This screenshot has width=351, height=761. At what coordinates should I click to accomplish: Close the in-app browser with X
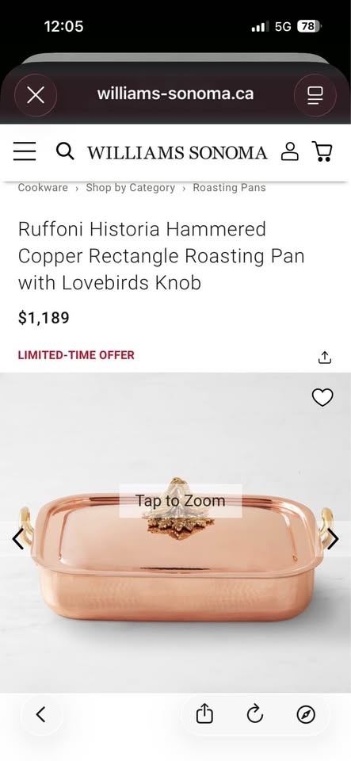click(36, 95)
